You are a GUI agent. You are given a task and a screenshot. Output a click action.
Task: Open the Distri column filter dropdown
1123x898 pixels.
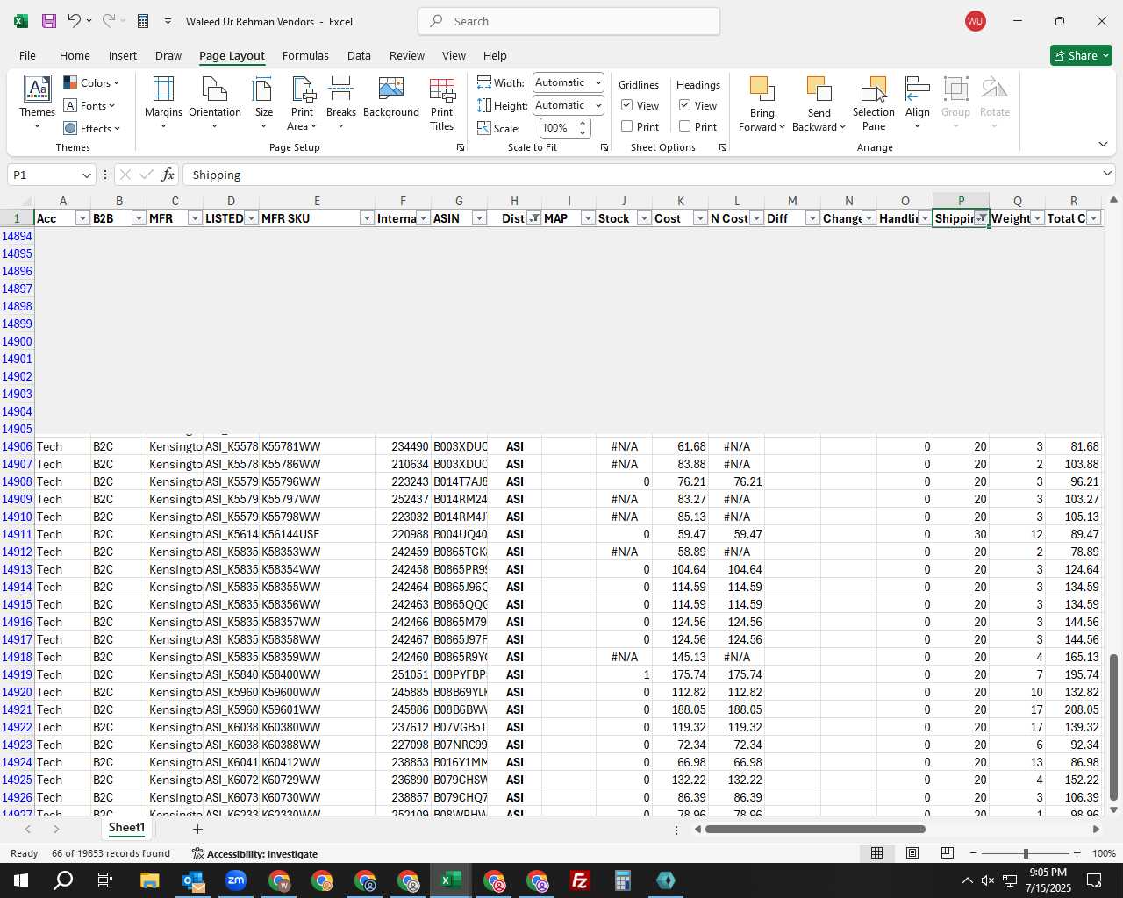[x=533, y=218]
